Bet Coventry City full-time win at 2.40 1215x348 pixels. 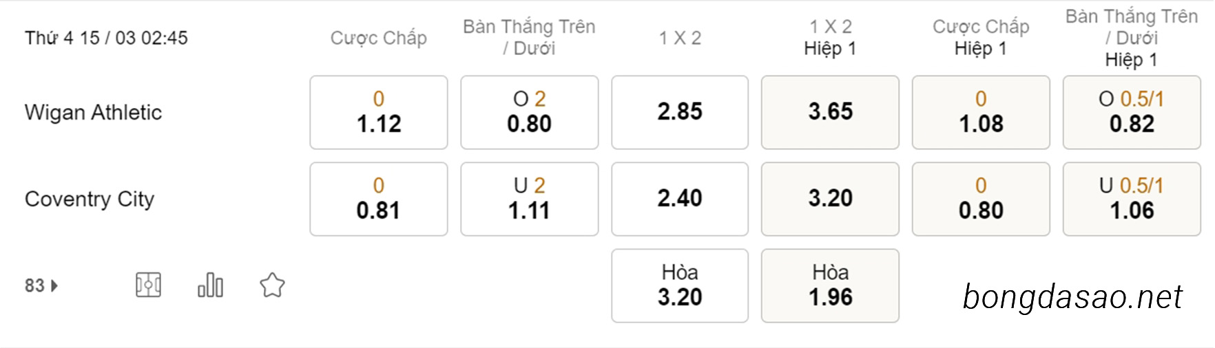[x=680, y=199]
